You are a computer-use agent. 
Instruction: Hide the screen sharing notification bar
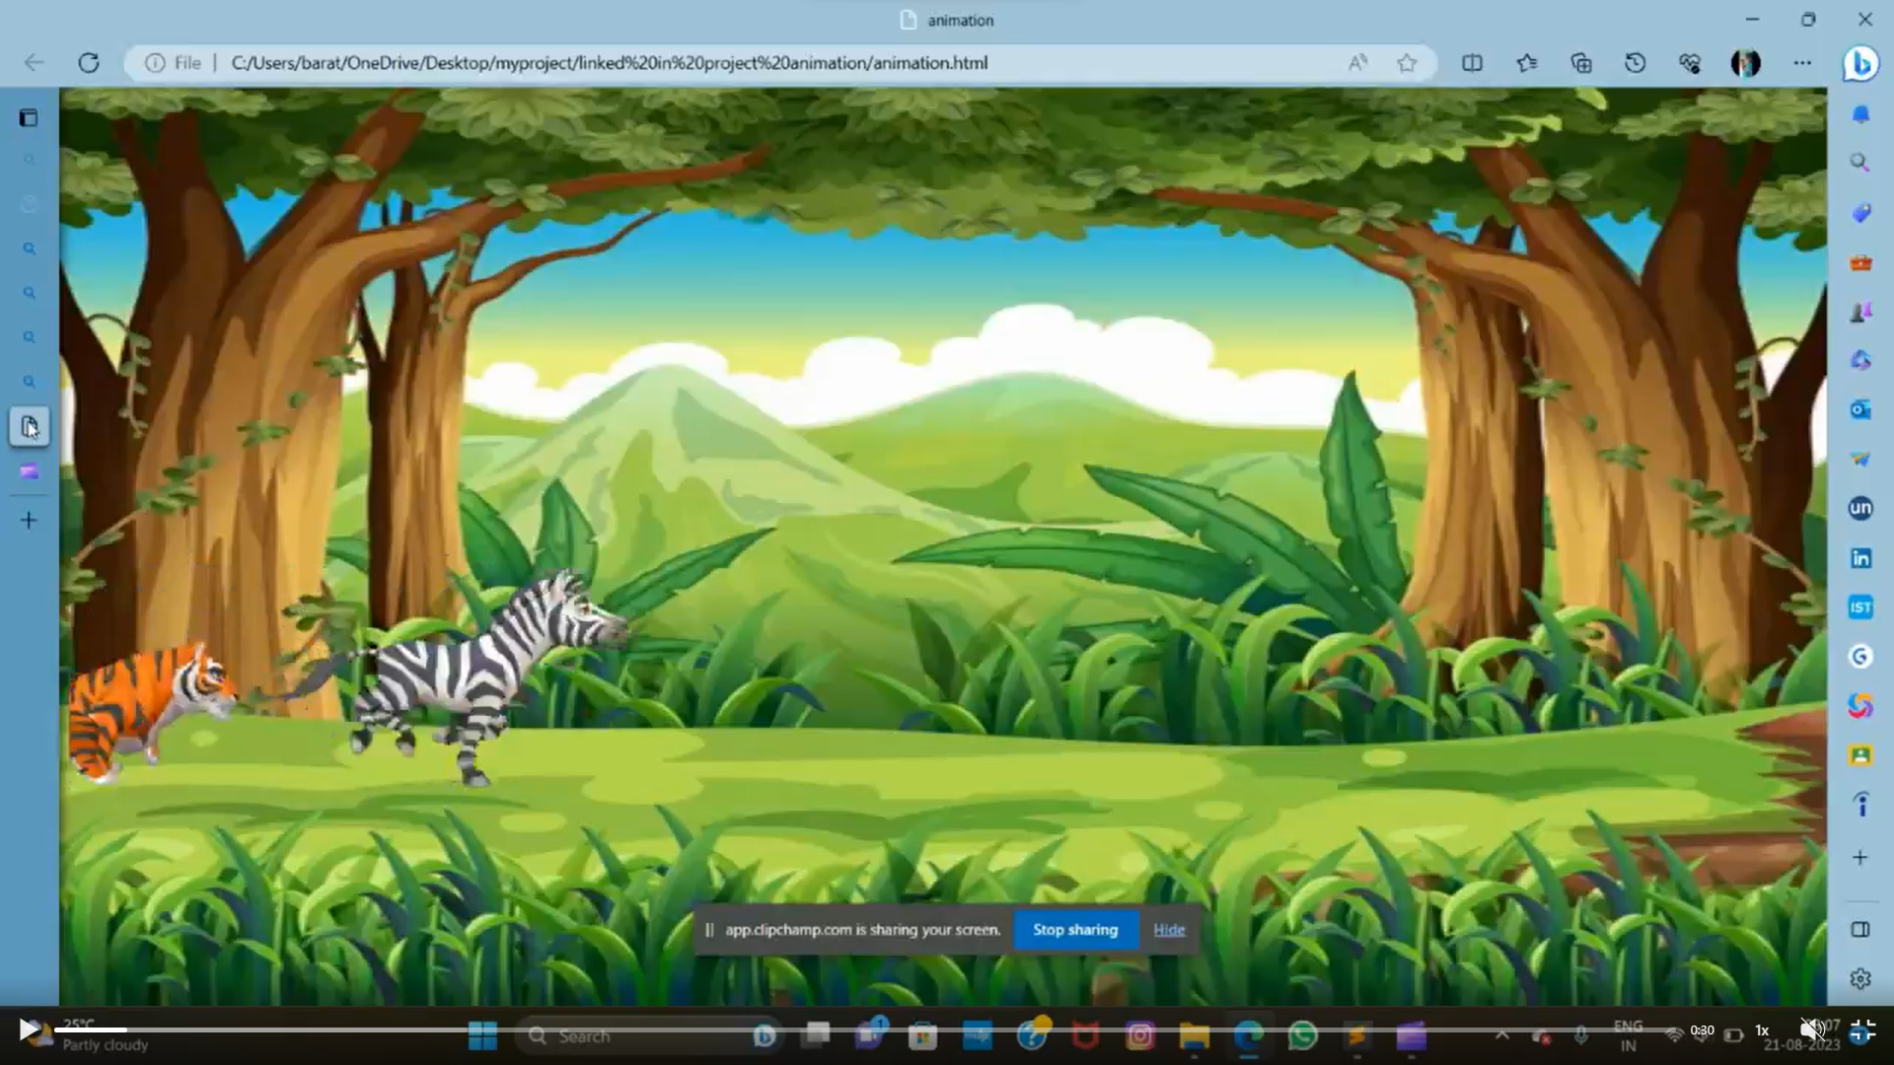1169,930
